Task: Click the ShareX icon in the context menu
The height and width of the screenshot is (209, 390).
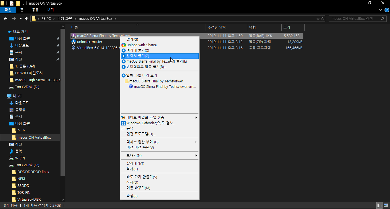Action: click(x=124, y=45)
